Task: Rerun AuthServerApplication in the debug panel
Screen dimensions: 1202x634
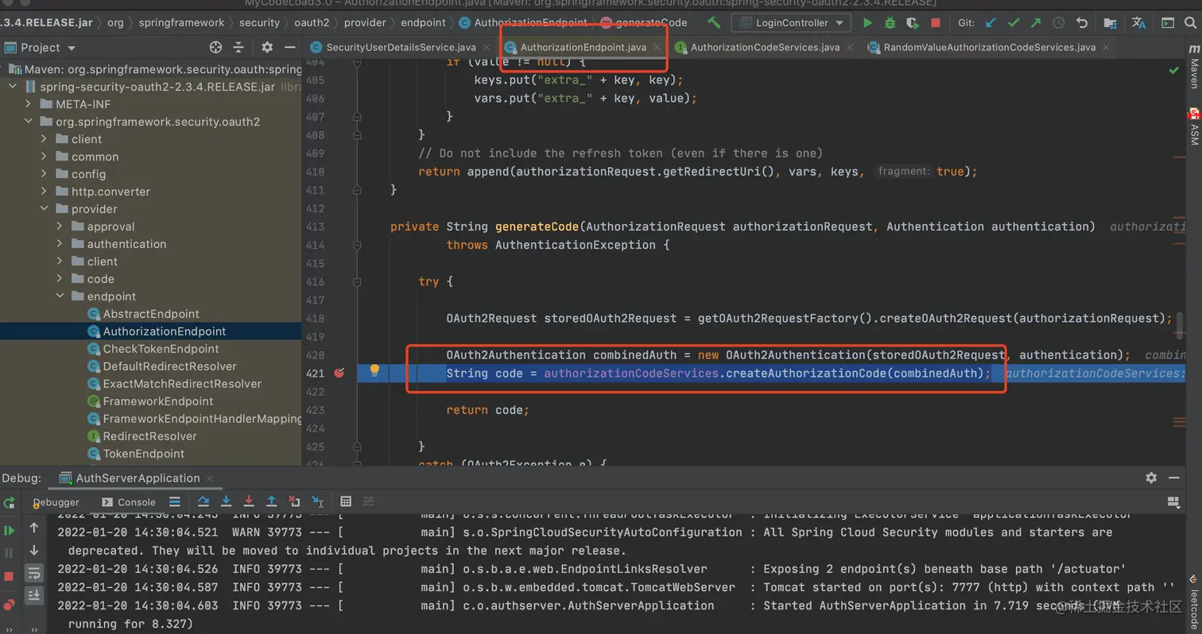Action: pos(10,502)
